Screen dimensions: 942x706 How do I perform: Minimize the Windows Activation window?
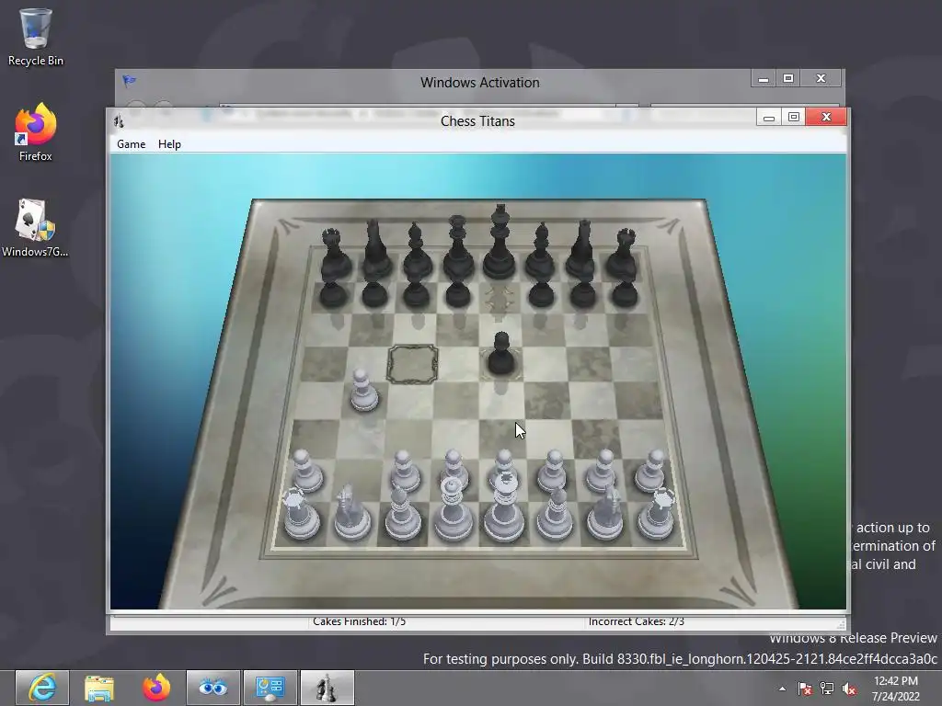coord(763,79)
